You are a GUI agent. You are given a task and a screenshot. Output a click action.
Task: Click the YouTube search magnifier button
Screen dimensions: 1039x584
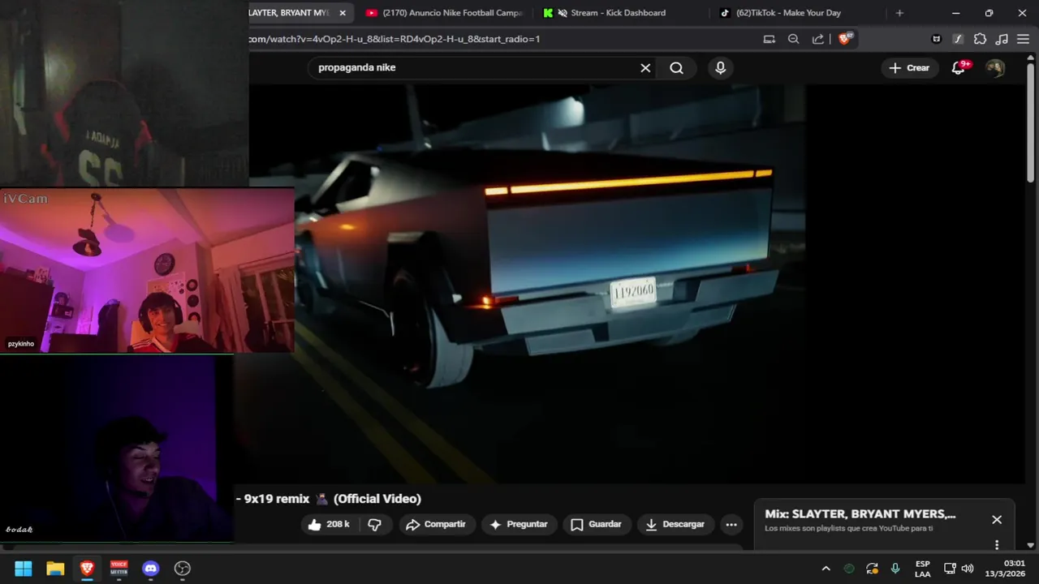[x=676, y=68]
